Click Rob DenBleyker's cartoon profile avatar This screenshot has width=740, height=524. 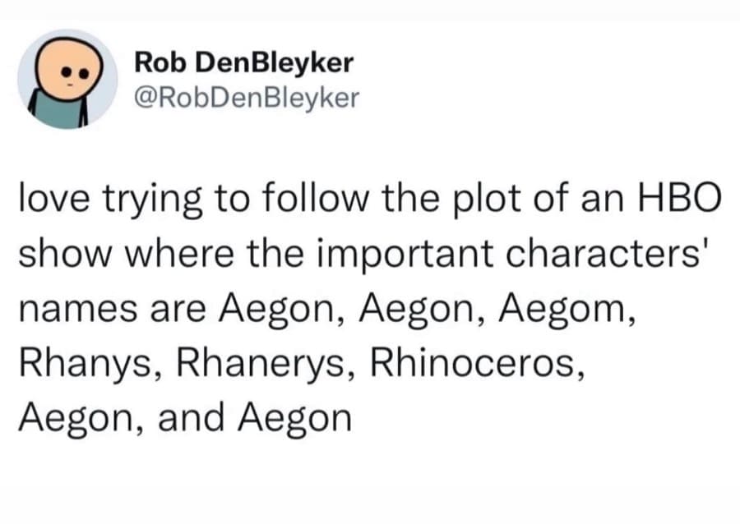(x=67, y=79)
